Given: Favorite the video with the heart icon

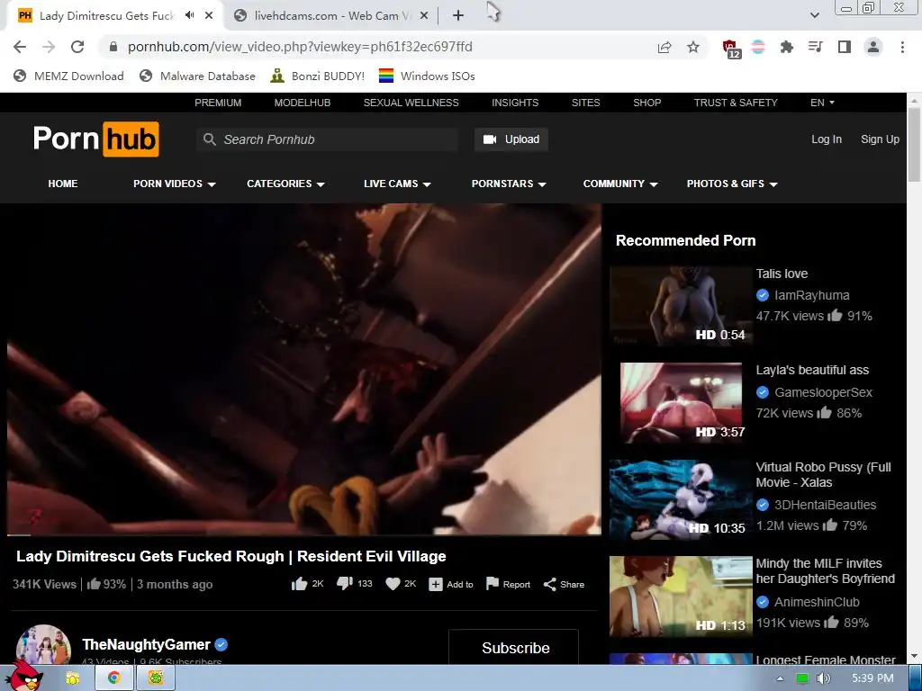Looking at the screenshot, I should (393, 583).
